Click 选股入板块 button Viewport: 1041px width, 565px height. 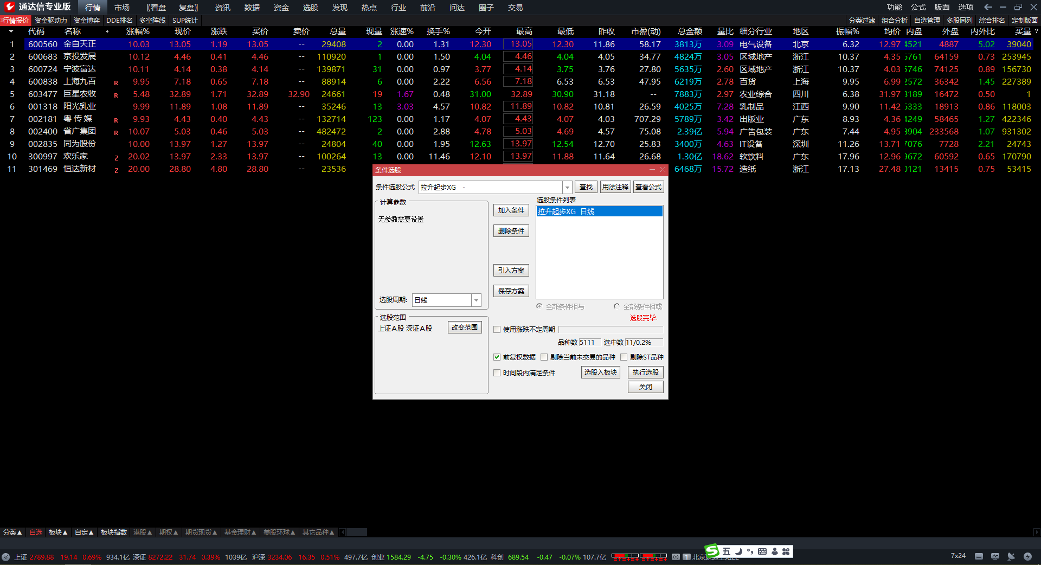tap(601, 373)
